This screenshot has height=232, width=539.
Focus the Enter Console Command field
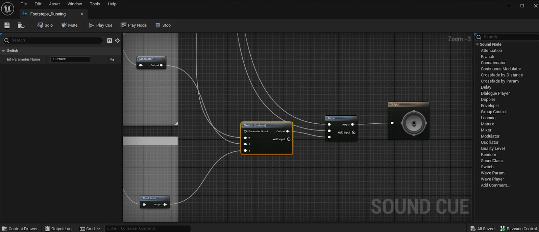tap(148, 228)
